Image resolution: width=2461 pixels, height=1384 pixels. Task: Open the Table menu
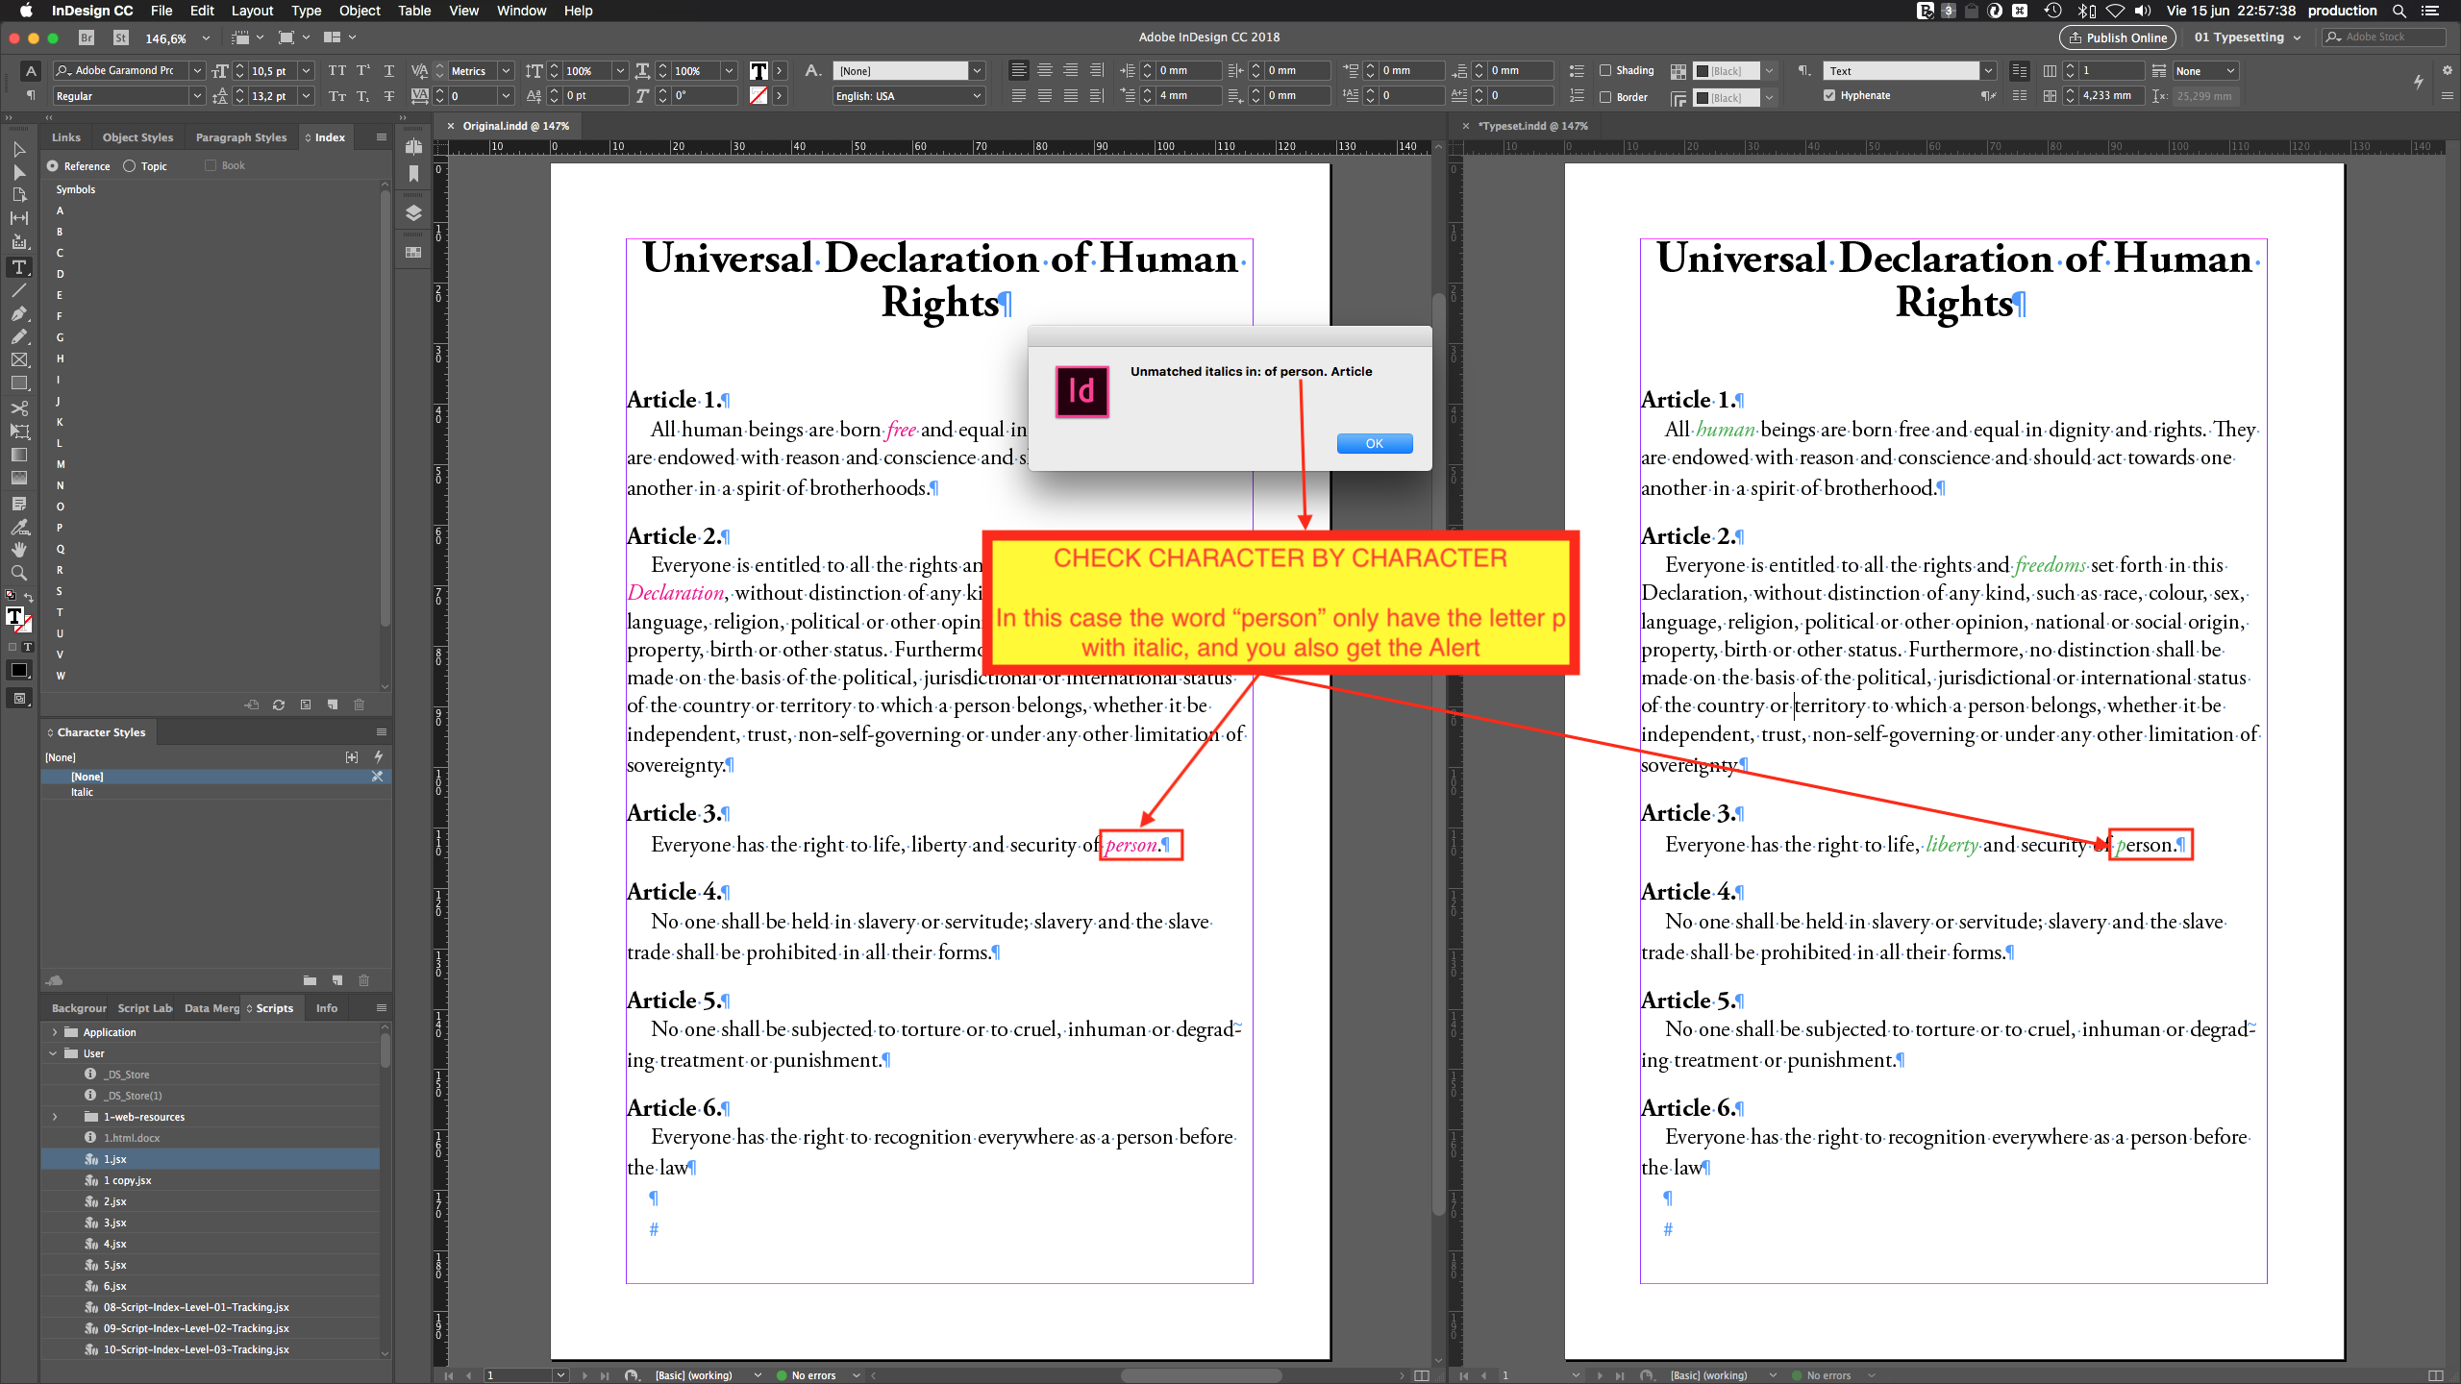(x=413, y=11)
